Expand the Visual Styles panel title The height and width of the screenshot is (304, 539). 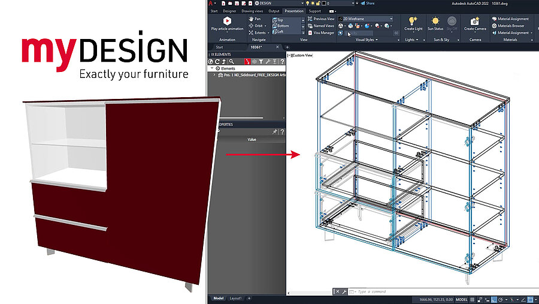[x=367, y=40]
